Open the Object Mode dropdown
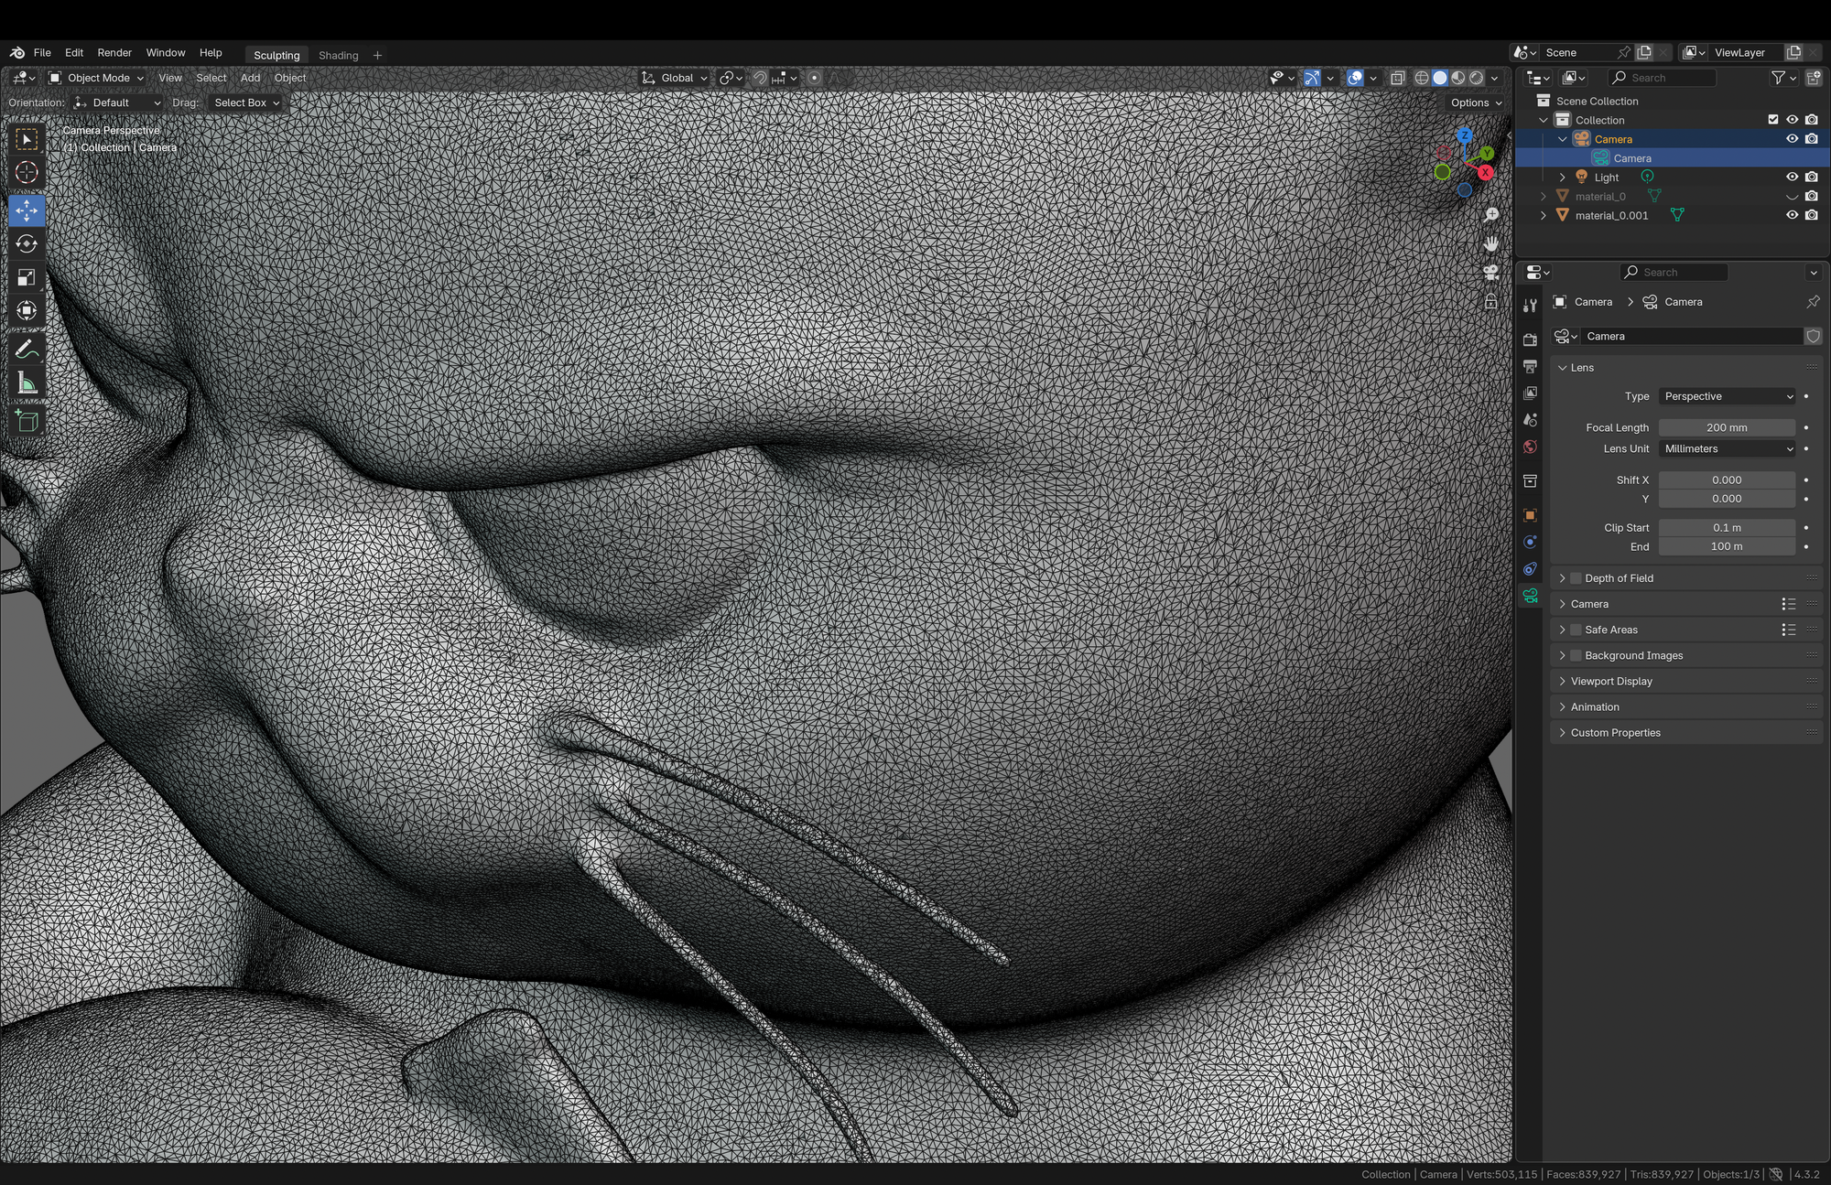The image size is (1831, 1185). (96, 78)
